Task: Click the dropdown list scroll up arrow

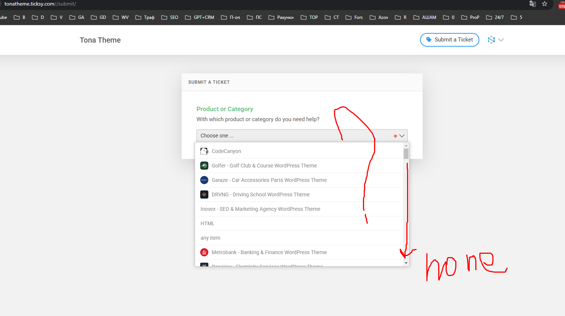Action: click(406, 146)
